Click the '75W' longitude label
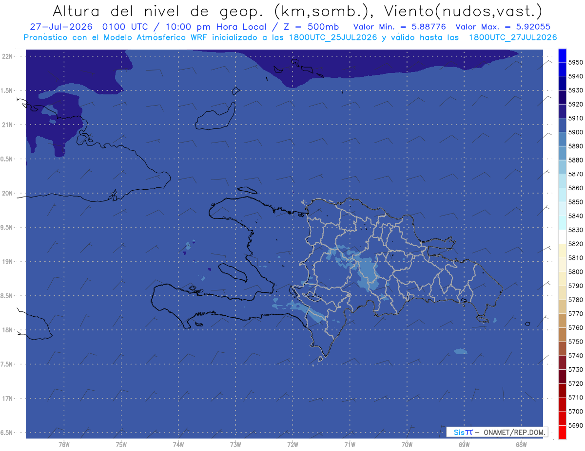 coord(121,444)
